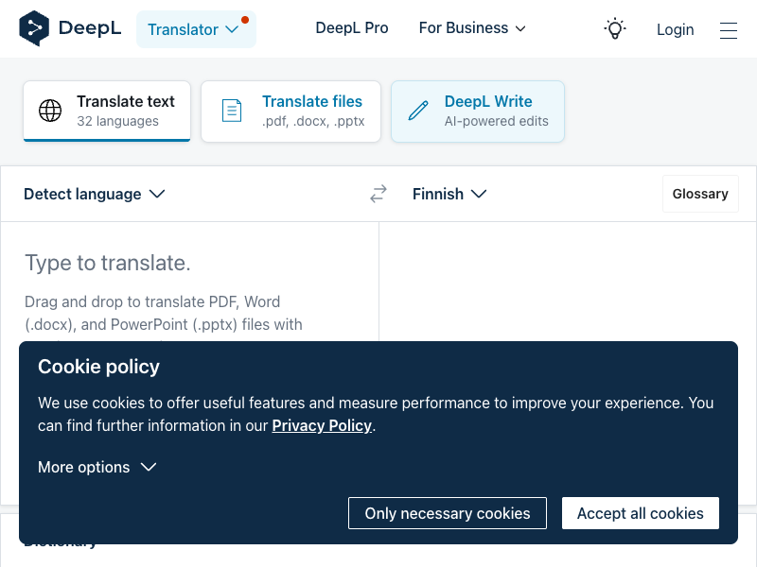Open the Privacy Policy link
Image resolution: width=757 pixels, height=567 pixels.
click(x=322, y=426)
